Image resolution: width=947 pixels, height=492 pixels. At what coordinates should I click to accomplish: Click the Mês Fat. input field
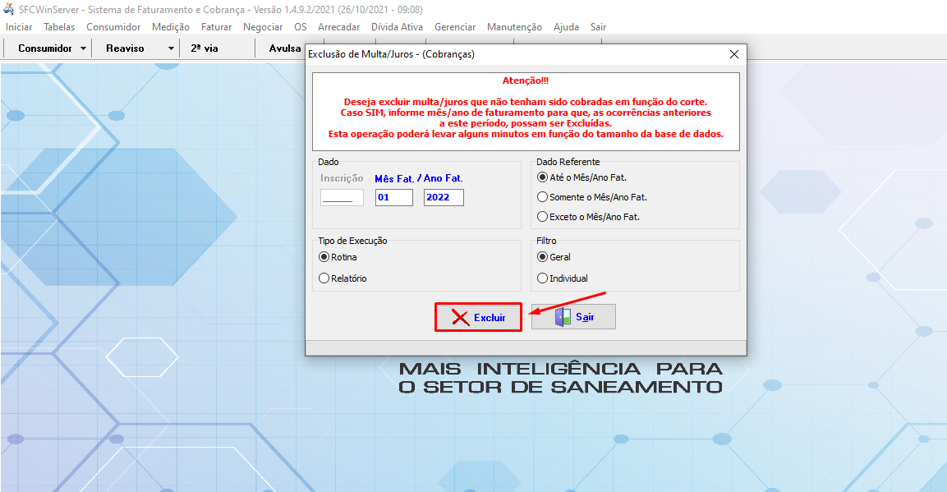coord(393,198)
